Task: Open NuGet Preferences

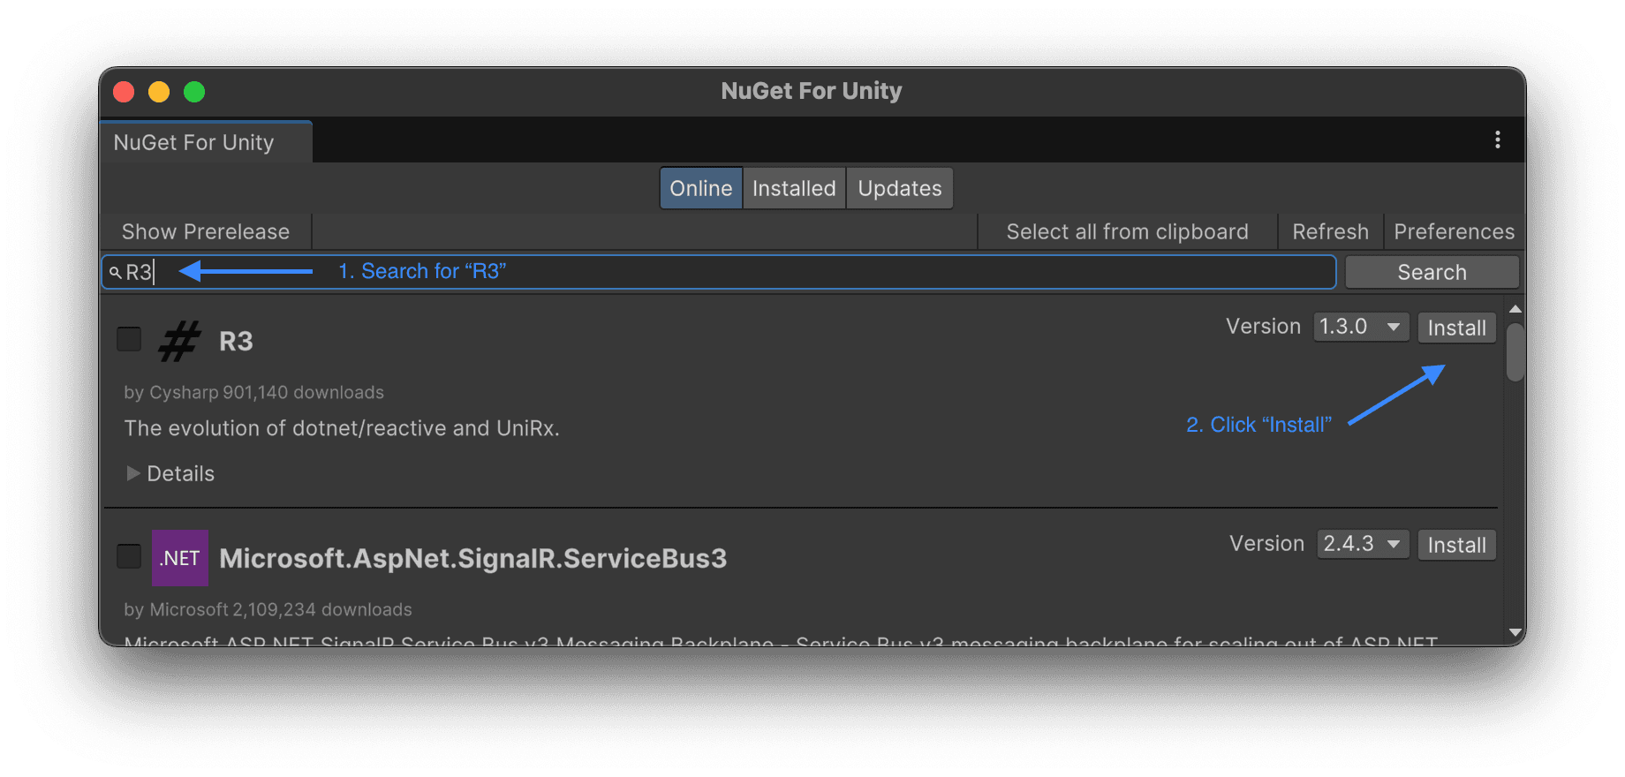Action: pyautogui.click(x=1453, y=231)
